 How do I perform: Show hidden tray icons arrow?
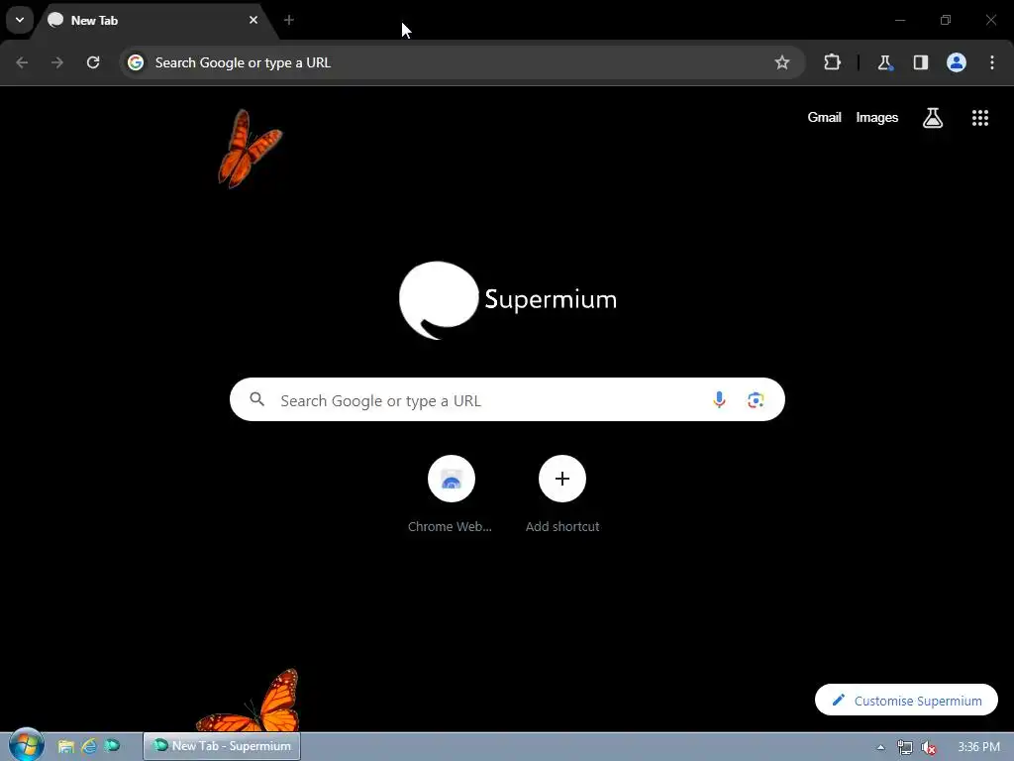coord(880,747)
